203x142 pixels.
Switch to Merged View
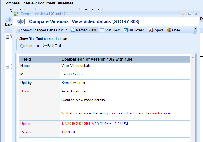(x=83, y=30)
